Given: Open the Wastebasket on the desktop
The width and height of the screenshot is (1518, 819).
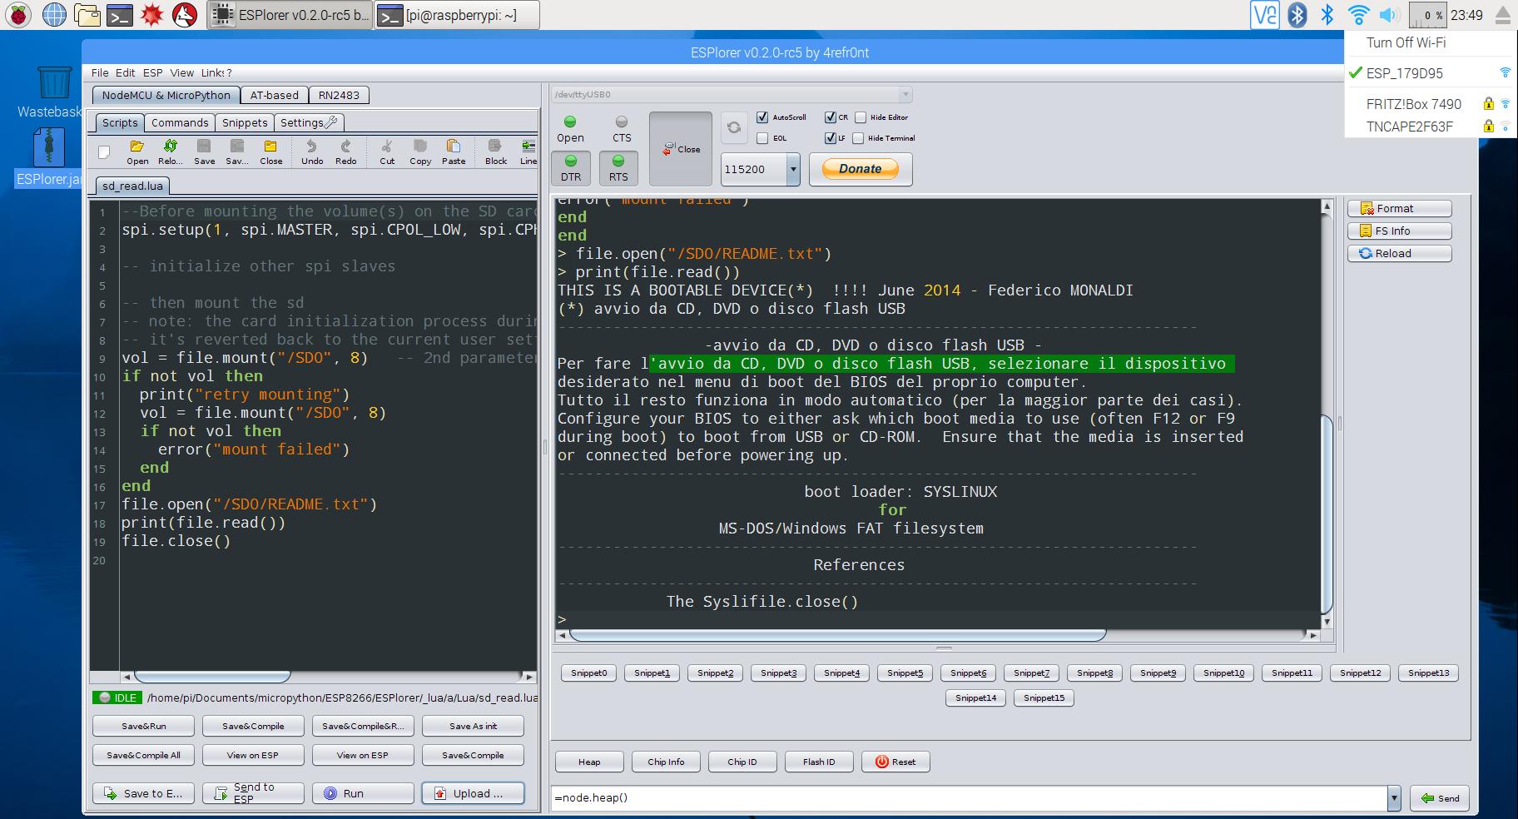Looking at the screenshot, I should pos(54,92).
